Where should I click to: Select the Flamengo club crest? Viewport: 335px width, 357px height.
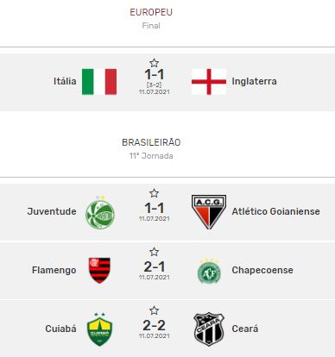click(x=99, y=271)
